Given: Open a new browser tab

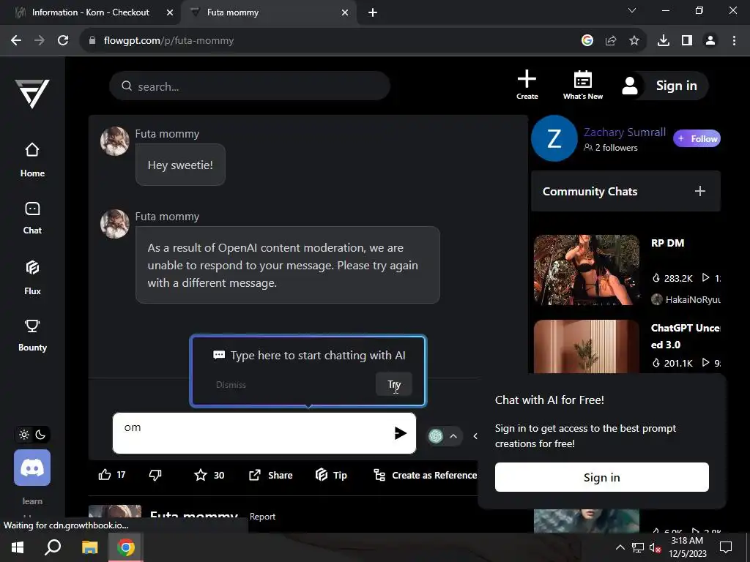Looking at the screenshot, I should (x=373, y=12).
